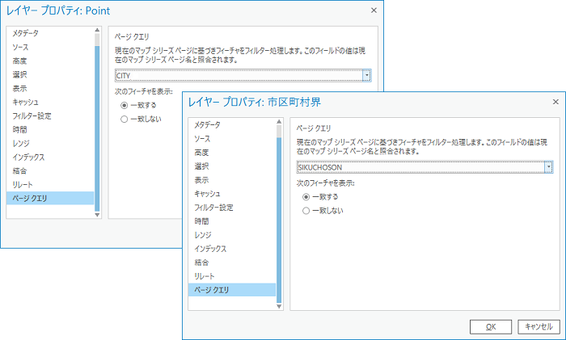
Task: Choose 一致する radio in 市区町村界 window
Action: pos(306,197)
